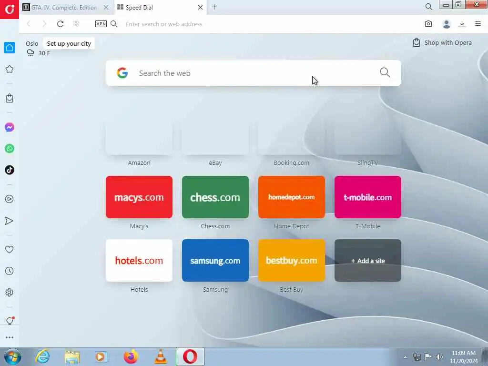Image resolution: width=488 pixels, height=366 pixels.
Task: Open the eBay speed dial tile
Action: pos(215,134)
